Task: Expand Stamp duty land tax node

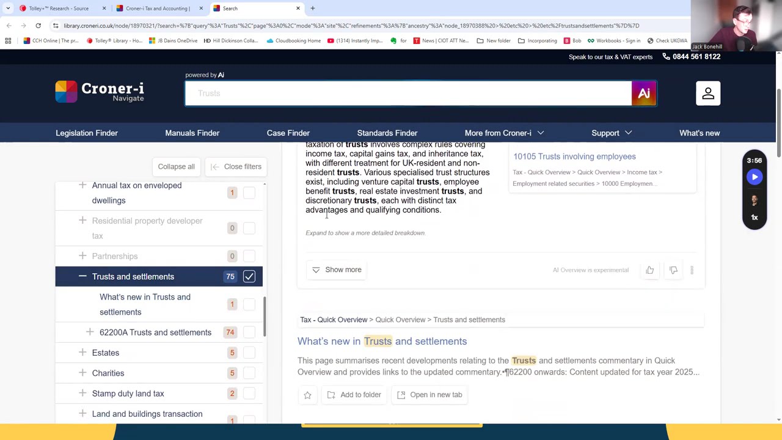Action: (x=82, y=393)
